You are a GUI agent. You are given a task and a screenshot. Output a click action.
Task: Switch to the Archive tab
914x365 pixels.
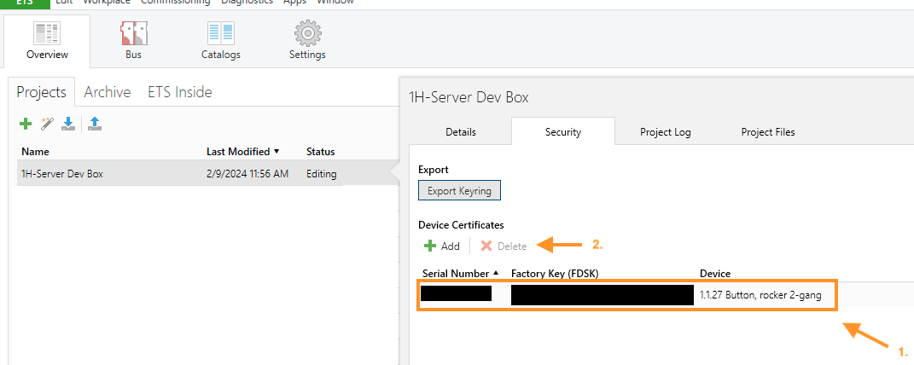point(108,92)
